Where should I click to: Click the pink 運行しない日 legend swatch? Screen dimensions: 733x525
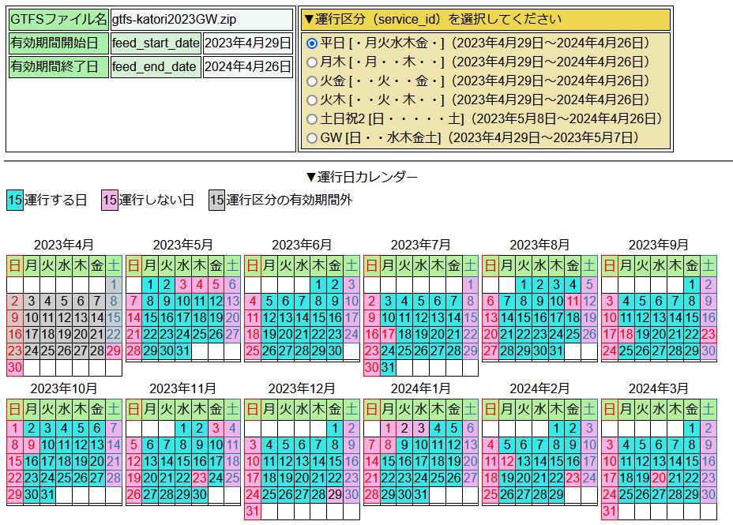click(x=110, y=200)
